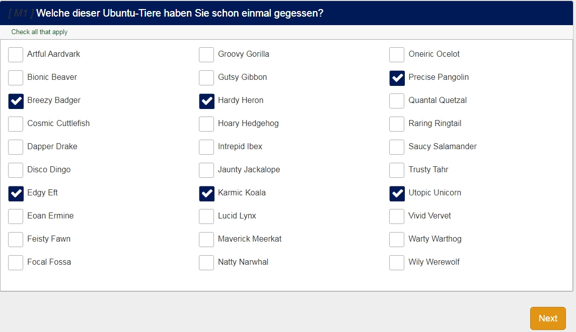This screenshot has height=332, width=576.
Task: Click the Saucy Salamander label
Action: coord(442,147)
